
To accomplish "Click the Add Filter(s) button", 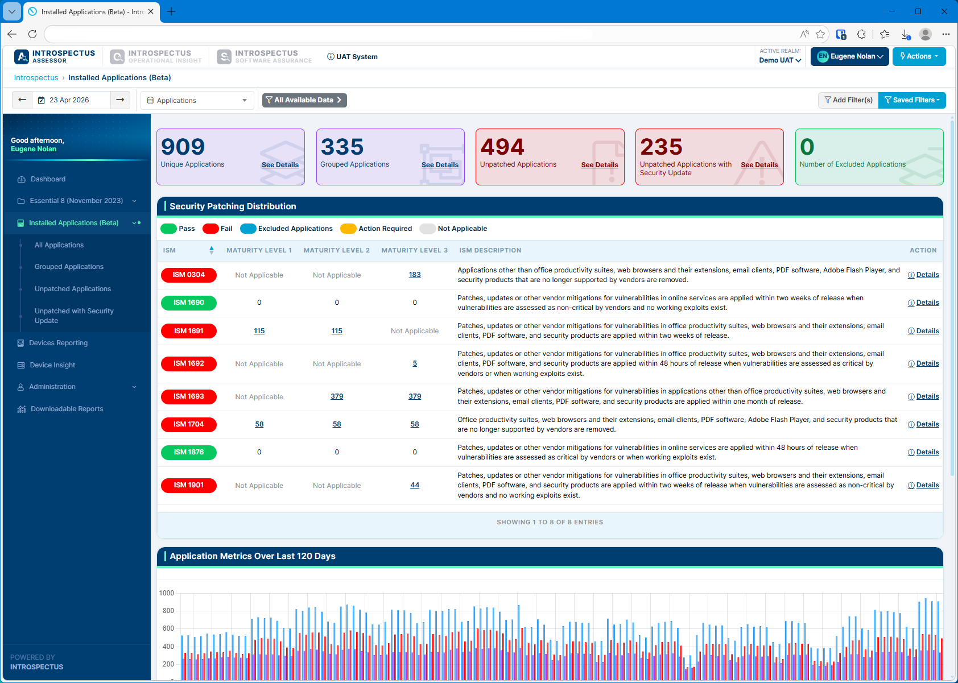I will 848,100.
